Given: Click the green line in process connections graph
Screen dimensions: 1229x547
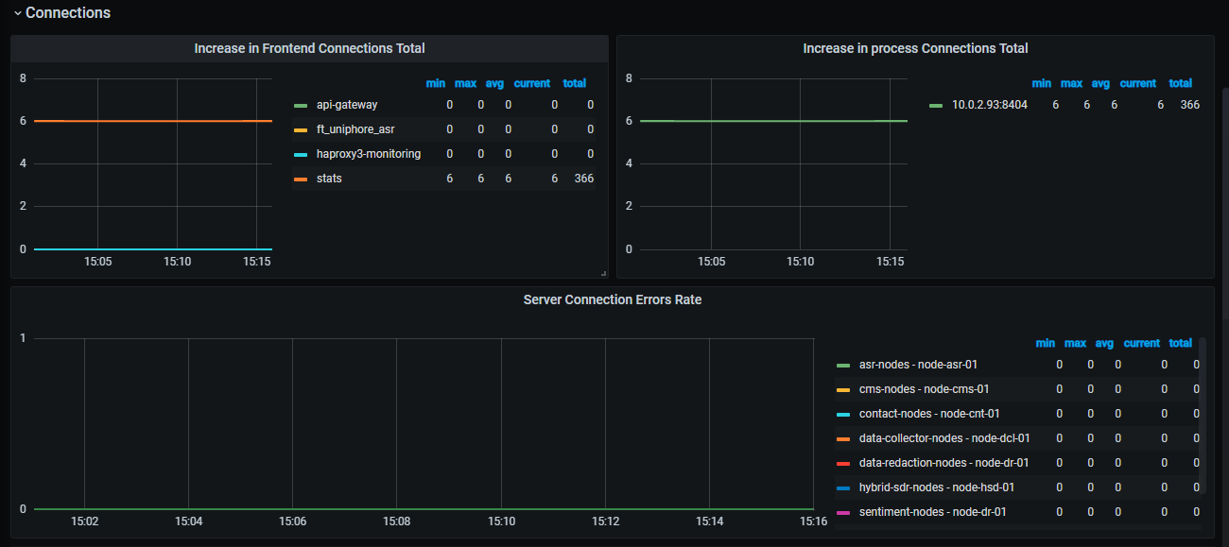Looking at the screenshot, I should click(773, 121).
